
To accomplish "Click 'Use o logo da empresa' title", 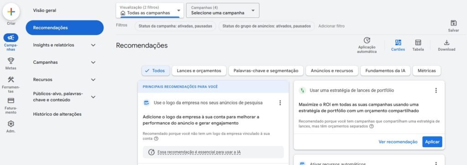I will [x=208, y=103].
